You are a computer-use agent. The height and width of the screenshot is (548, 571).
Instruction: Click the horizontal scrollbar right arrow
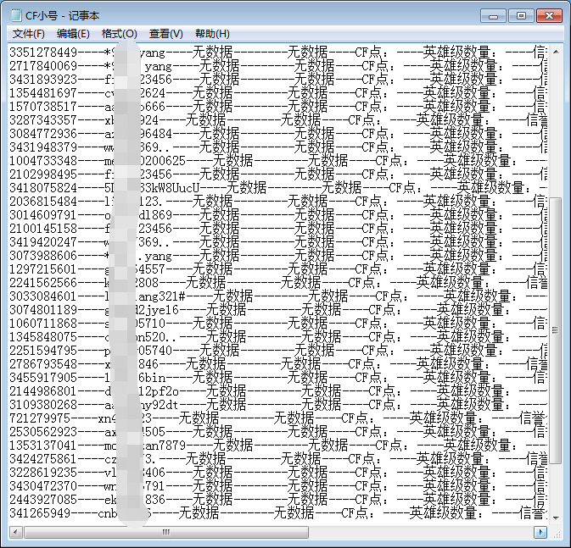click(540, 532)
